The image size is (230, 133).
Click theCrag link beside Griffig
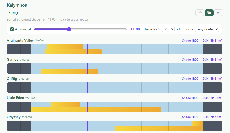pos(24,79)
